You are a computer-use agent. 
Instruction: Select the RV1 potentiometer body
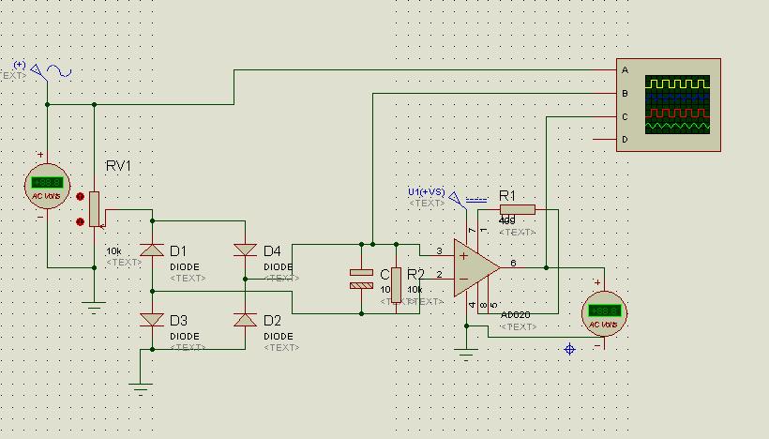(94, 209)
